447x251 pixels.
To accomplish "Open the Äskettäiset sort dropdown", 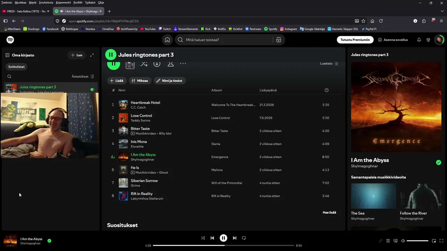I will 83,76.
